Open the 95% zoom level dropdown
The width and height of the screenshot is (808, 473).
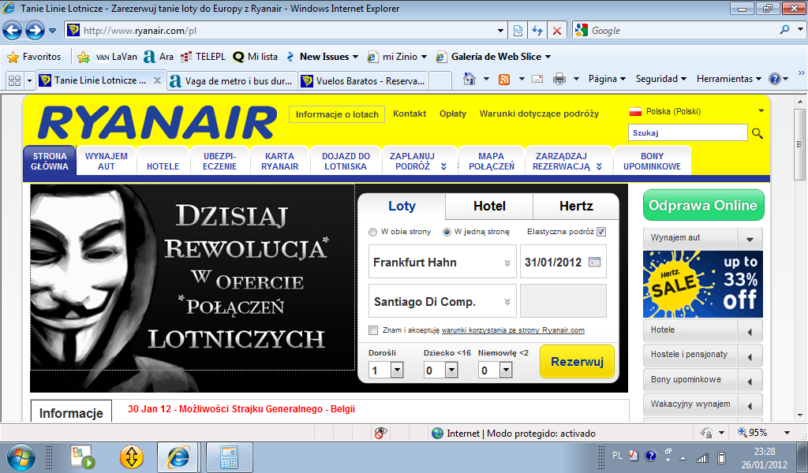point(787,433)
